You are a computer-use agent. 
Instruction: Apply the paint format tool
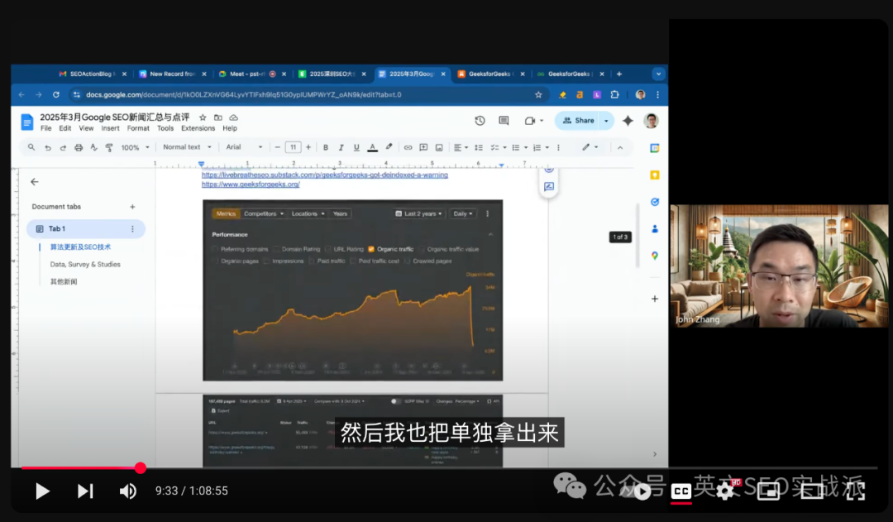pos(109,147)
